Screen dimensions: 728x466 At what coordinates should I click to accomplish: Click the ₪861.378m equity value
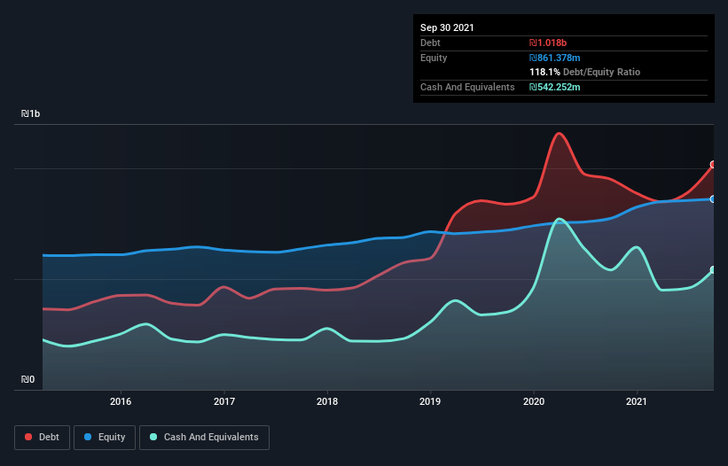555,58
